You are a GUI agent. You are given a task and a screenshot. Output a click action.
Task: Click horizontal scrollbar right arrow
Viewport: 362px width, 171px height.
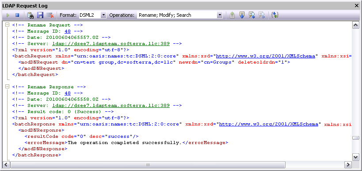(x=348, y=165)
